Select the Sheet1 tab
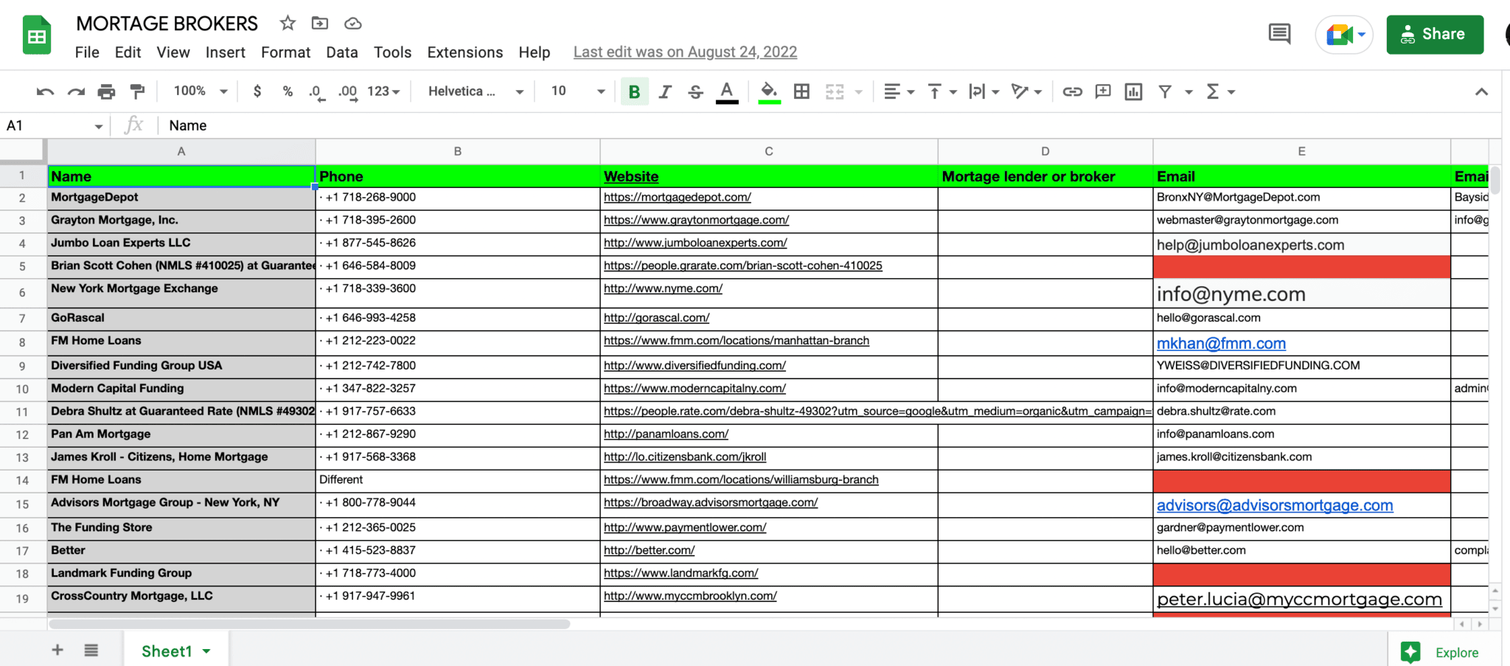This screenshot has height=666, width=1510. pos(175,651)
